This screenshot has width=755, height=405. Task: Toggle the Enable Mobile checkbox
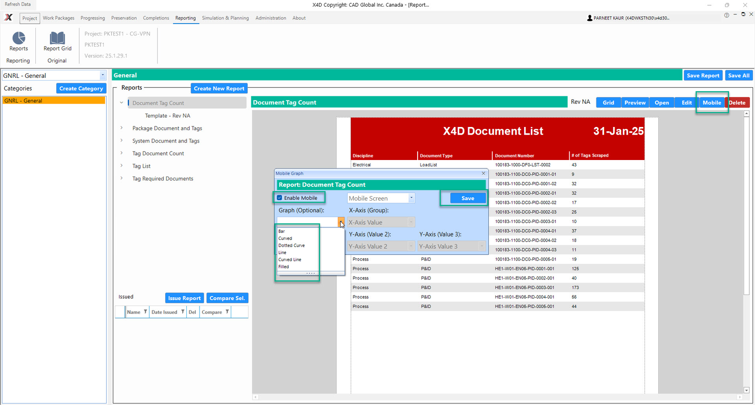(x=279, y=198)
